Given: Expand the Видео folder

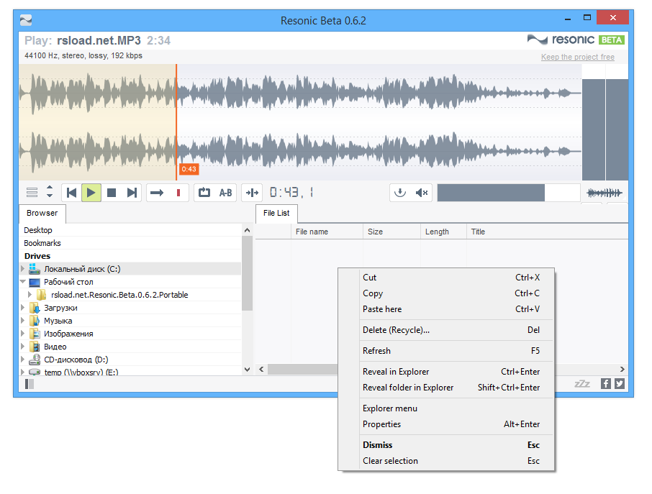Looking at the screenshot, I should (x=23, y=347).
